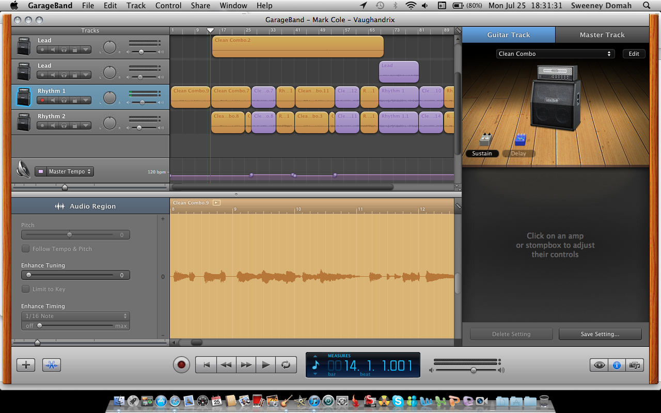The width and height of the screenshot is (661, 413).
Task: Click the Edit button beside preset
Action: pyautogui.click(x=634, y=54)
